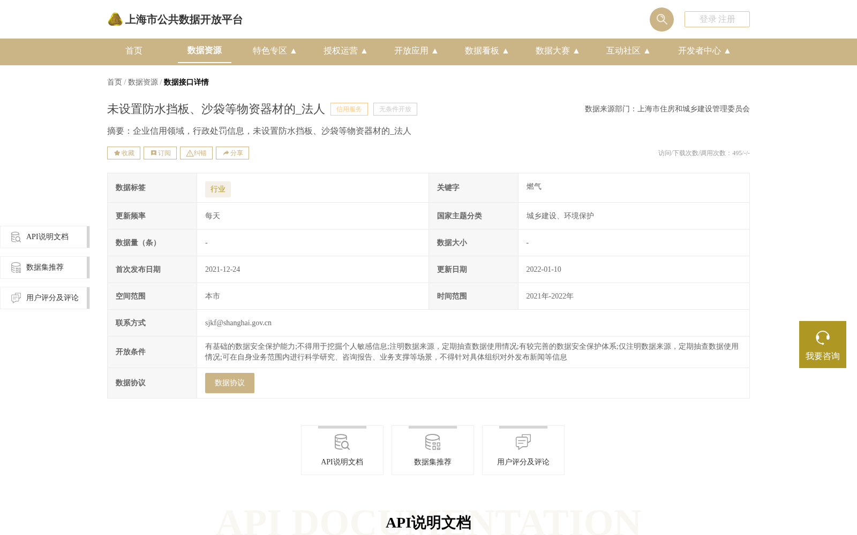Viewport: 857px width, 535px height.
Task: Expand the 开发者中心 menu
Action: pyautogui.click(x=704, y=51)
